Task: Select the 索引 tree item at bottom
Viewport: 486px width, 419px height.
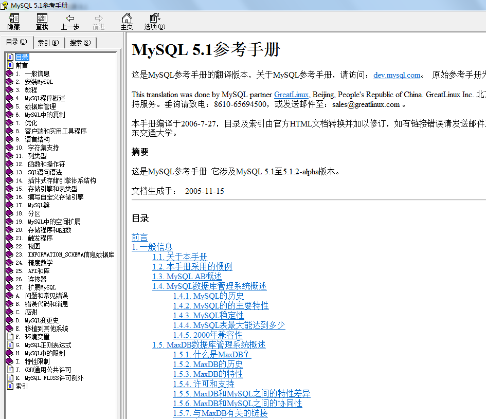Action: pos(22,386)
